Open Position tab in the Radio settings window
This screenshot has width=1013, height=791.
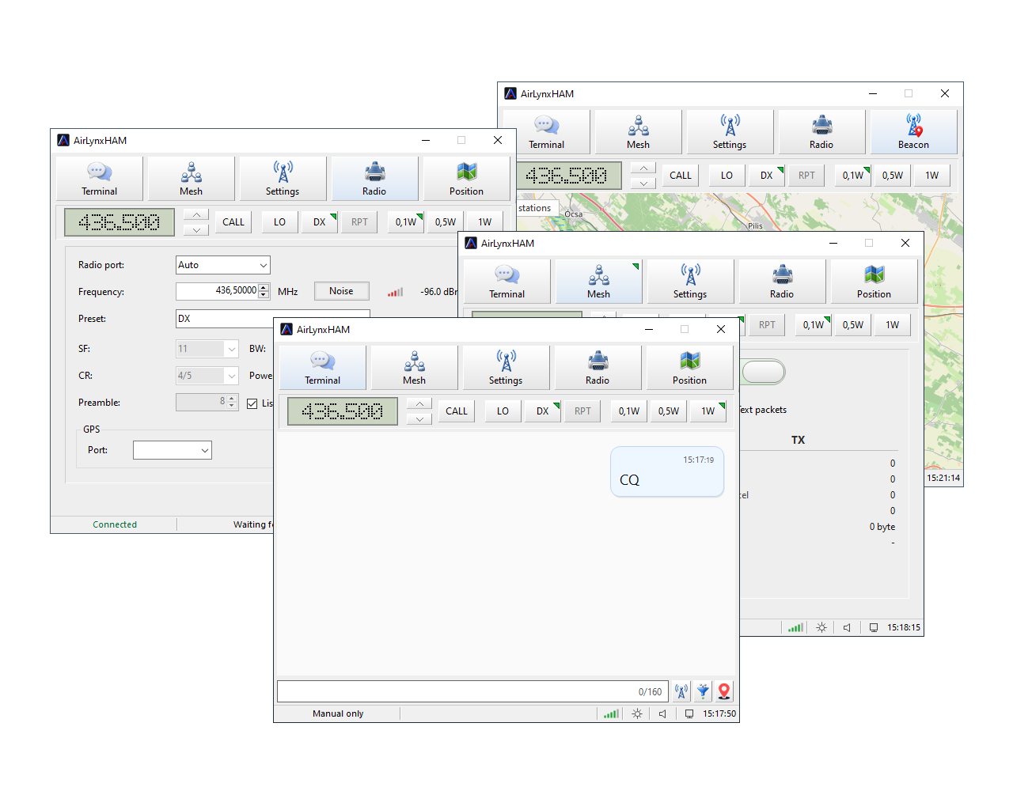(x=466, y=178)
